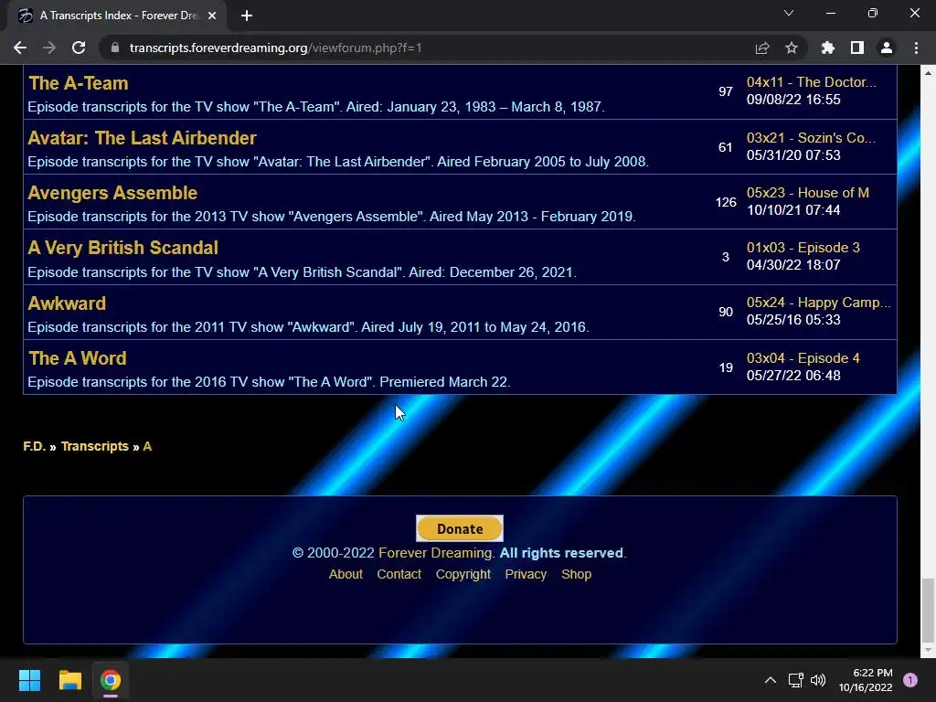Open File Explorer from taskbar

pyautogui.click(x=69, y=680)
